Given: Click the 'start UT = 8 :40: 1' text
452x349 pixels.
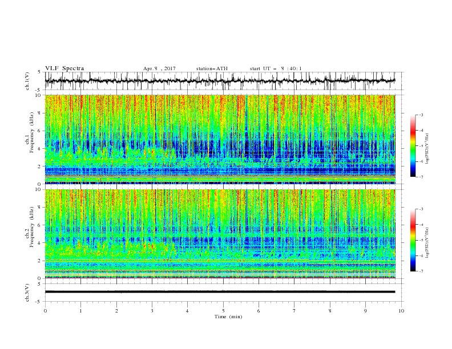Looking at the screenshot, I should click(x=276, y=68).
